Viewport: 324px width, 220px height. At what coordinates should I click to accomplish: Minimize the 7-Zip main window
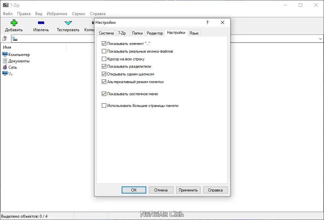tap(285, 5)
